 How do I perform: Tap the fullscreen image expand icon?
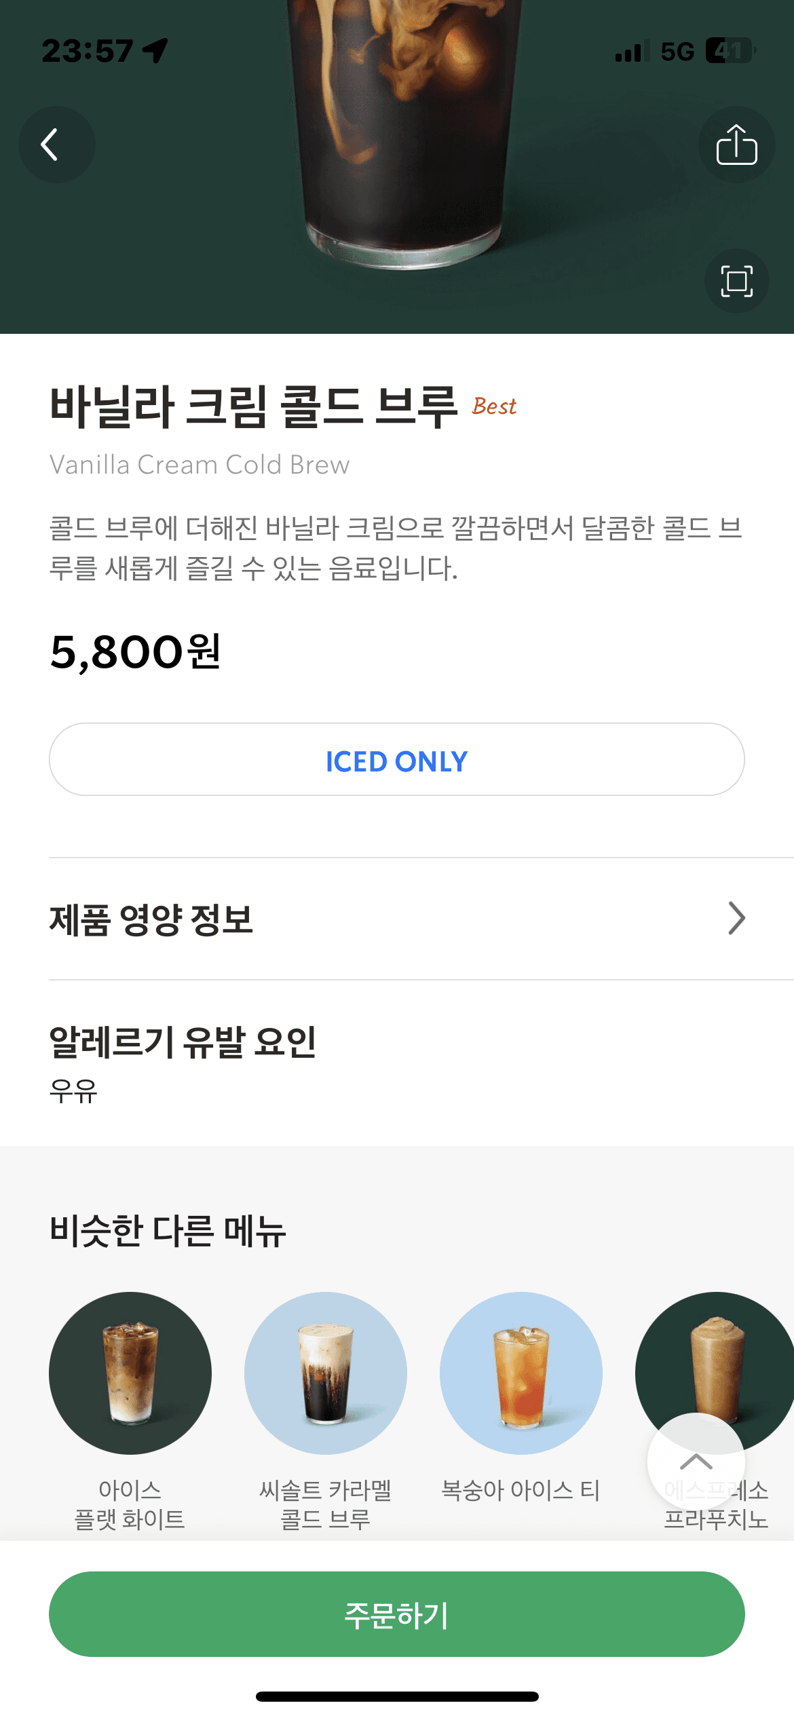[736, 281]
